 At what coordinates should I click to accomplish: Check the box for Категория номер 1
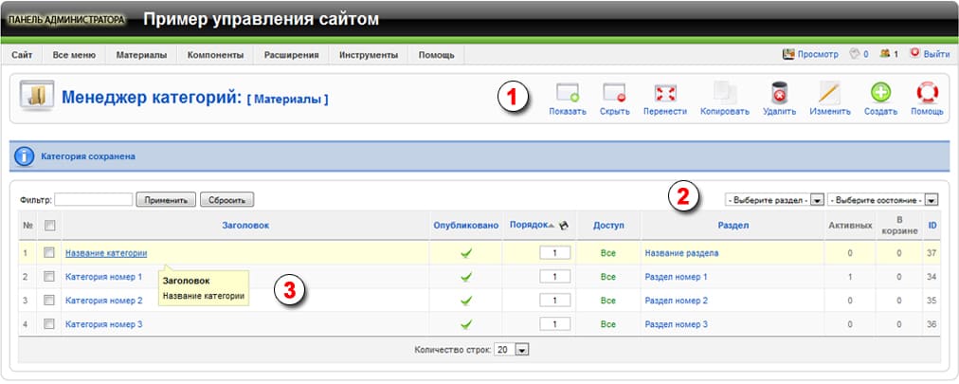click(49, 277)
